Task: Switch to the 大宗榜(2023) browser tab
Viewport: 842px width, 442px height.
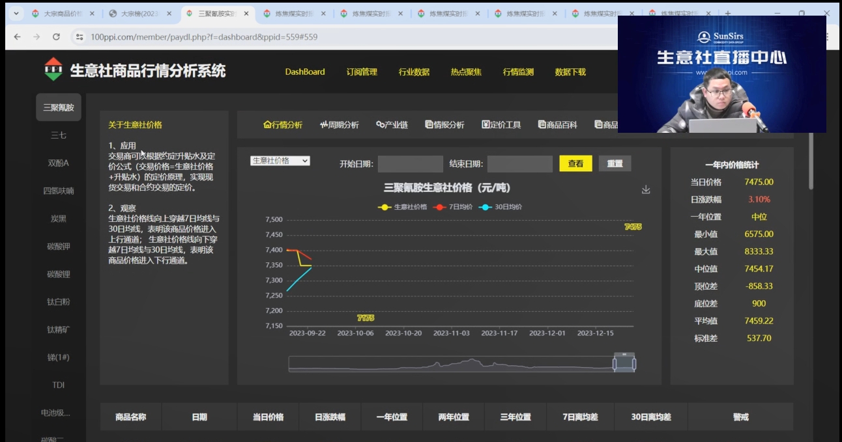Action: coord(140,14)
